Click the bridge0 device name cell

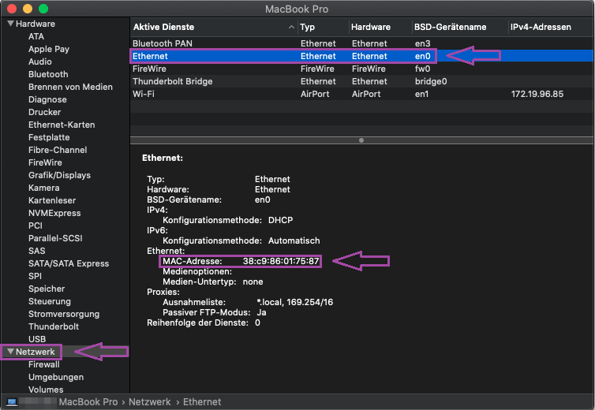(x=431, y=81)
